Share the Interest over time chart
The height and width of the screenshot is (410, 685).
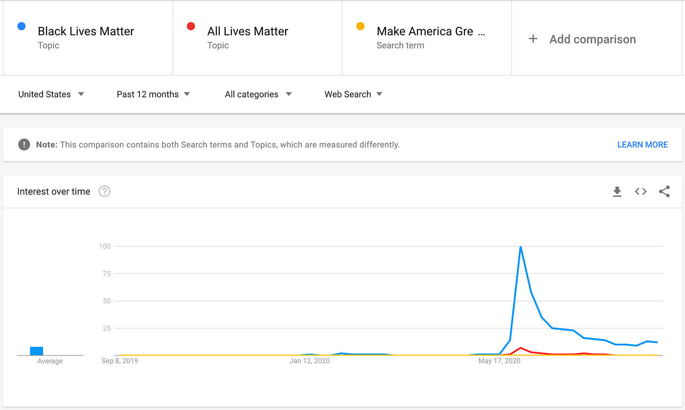click(x=664, y=192)
